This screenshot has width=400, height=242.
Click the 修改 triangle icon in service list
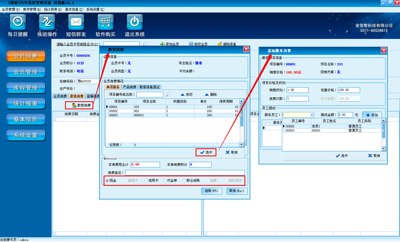[183, 95]
